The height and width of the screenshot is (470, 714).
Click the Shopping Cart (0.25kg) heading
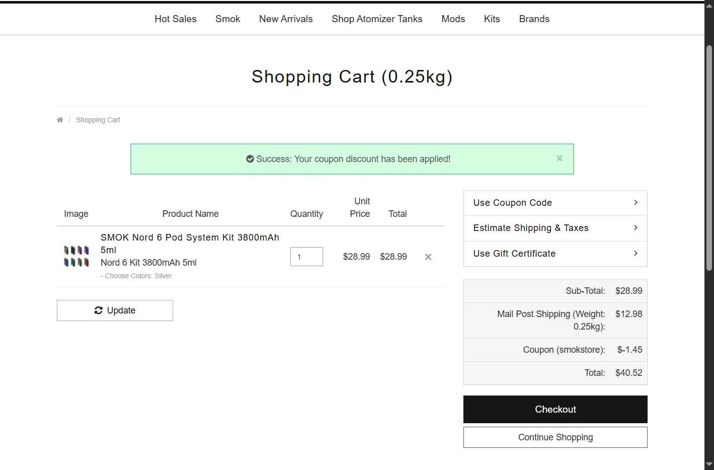click(x=352, y=76)
